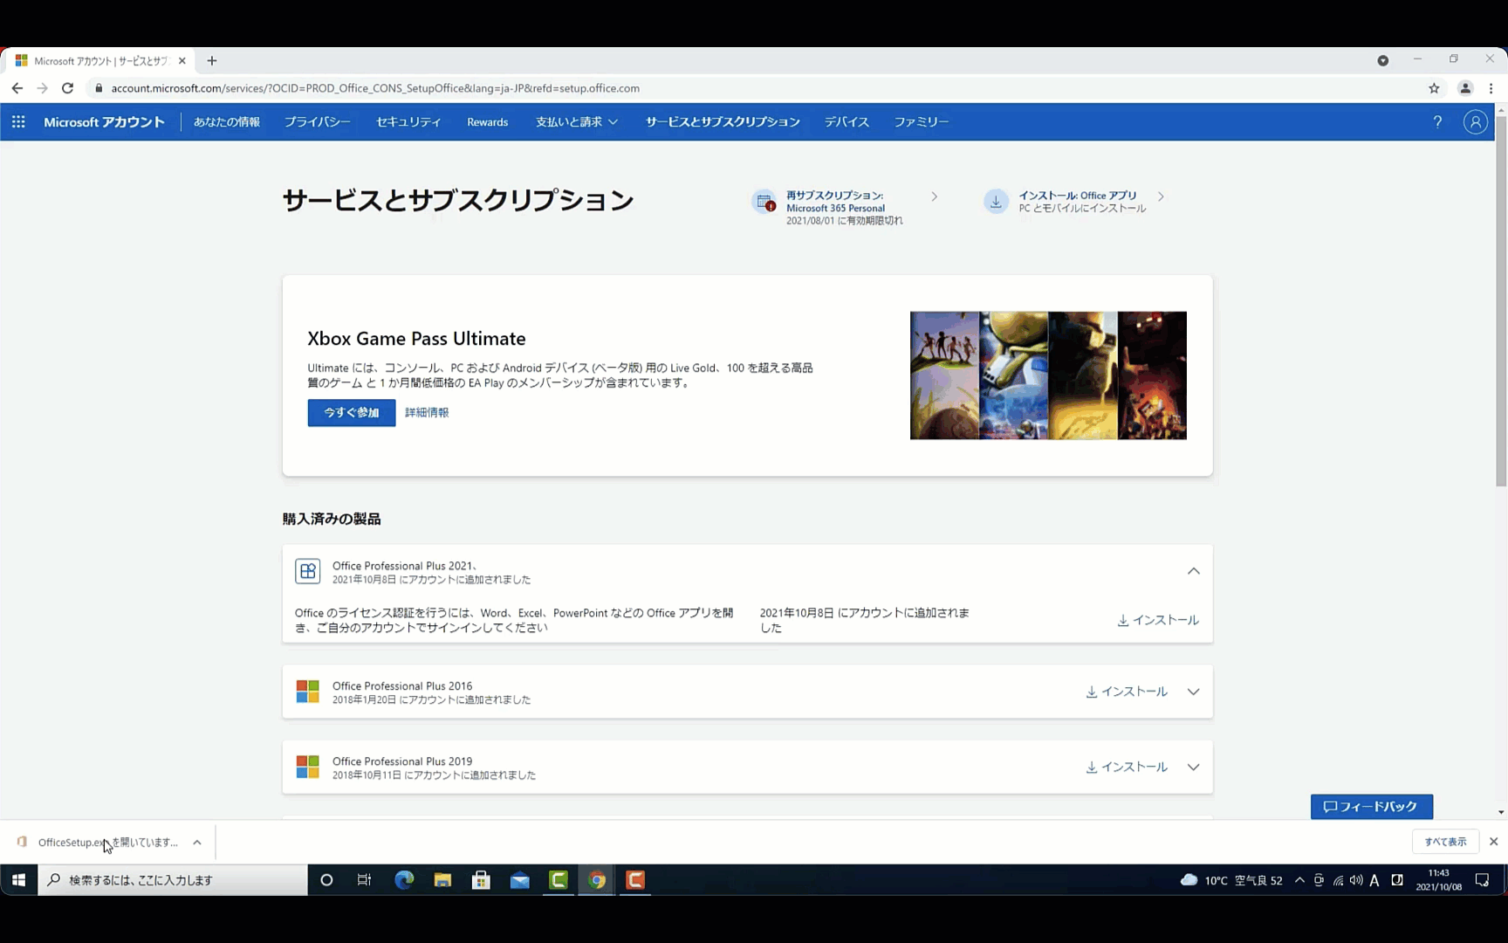Open the resubscribe Microsoft 365 Personal chevron
1508x943 pixels.
pyautogui.click(x=934, y=196)
